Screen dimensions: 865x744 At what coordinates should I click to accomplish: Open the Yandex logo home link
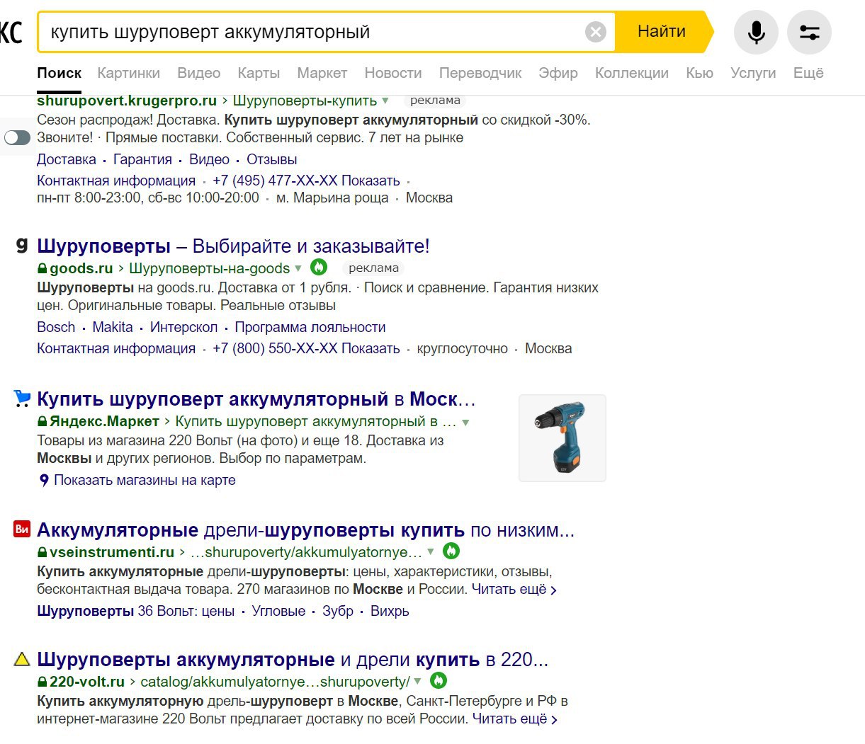click(11, 32)
